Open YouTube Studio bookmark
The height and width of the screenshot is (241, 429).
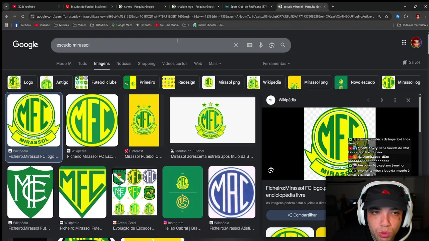[167, 25]
